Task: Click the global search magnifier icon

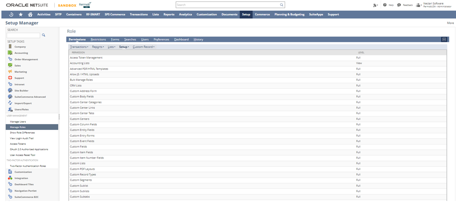Action: 282,5
